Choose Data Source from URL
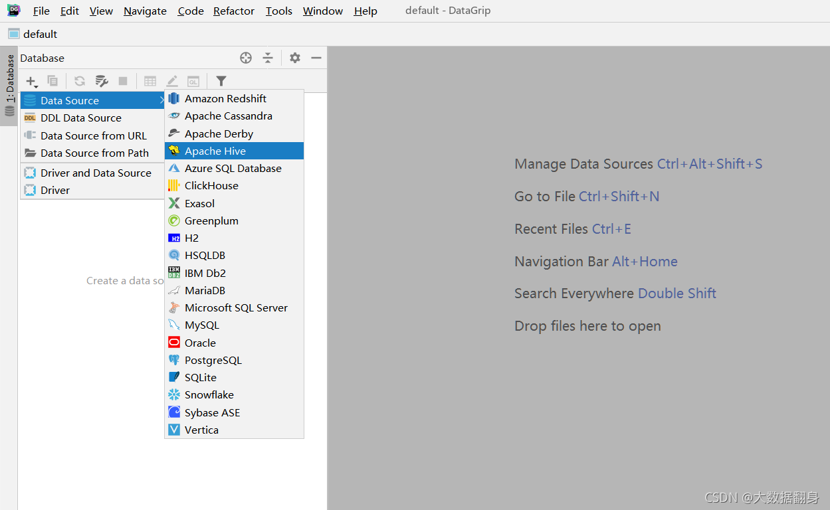The image size is (830, 510). pyautogui.click(x=92, y=135)
